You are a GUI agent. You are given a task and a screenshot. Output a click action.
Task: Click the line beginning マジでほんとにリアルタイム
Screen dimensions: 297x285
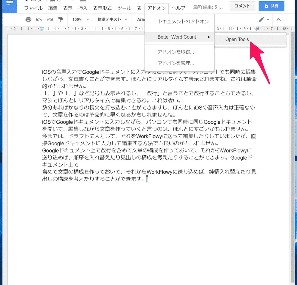(x=112, y=100)
